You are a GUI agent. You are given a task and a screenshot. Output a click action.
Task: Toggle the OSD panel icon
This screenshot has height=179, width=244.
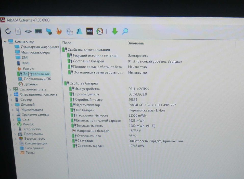point(90,31)
